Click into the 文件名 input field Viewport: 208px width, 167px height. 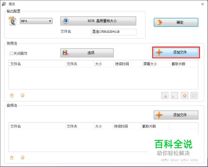[x=114, y=32]
